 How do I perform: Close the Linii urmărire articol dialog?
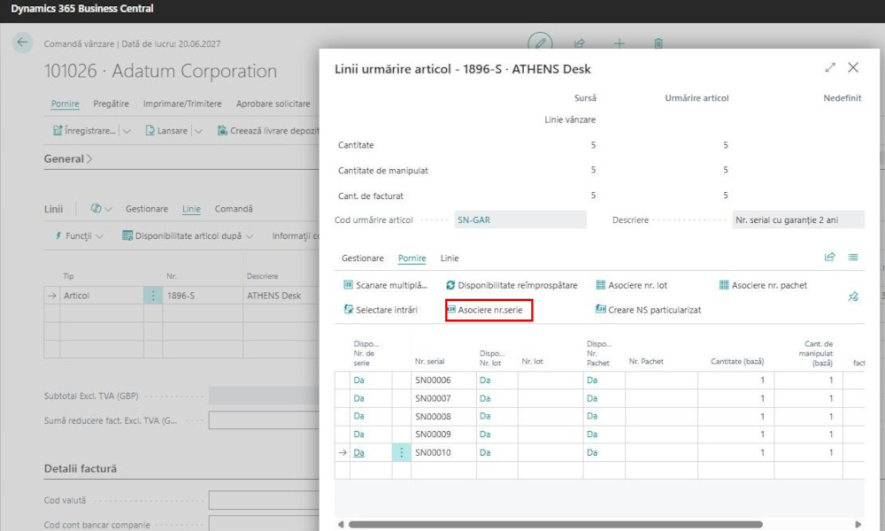[853, 68]
